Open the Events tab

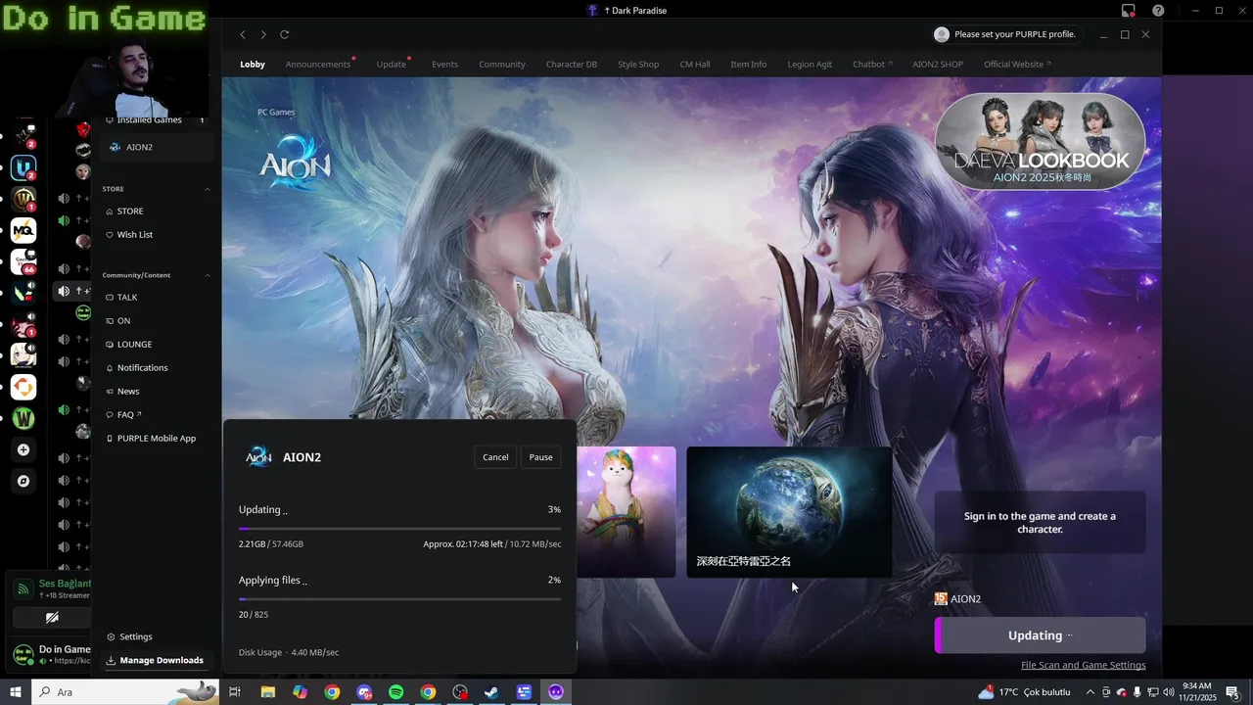click(x=444, y=65)
